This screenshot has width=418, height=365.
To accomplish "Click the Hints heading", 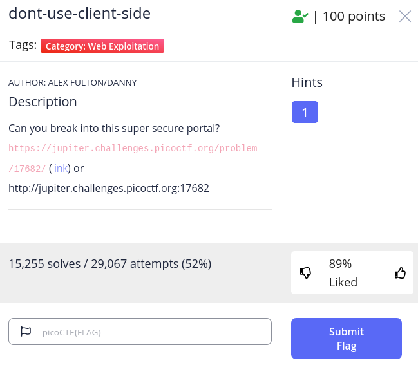I will [307, 82].
